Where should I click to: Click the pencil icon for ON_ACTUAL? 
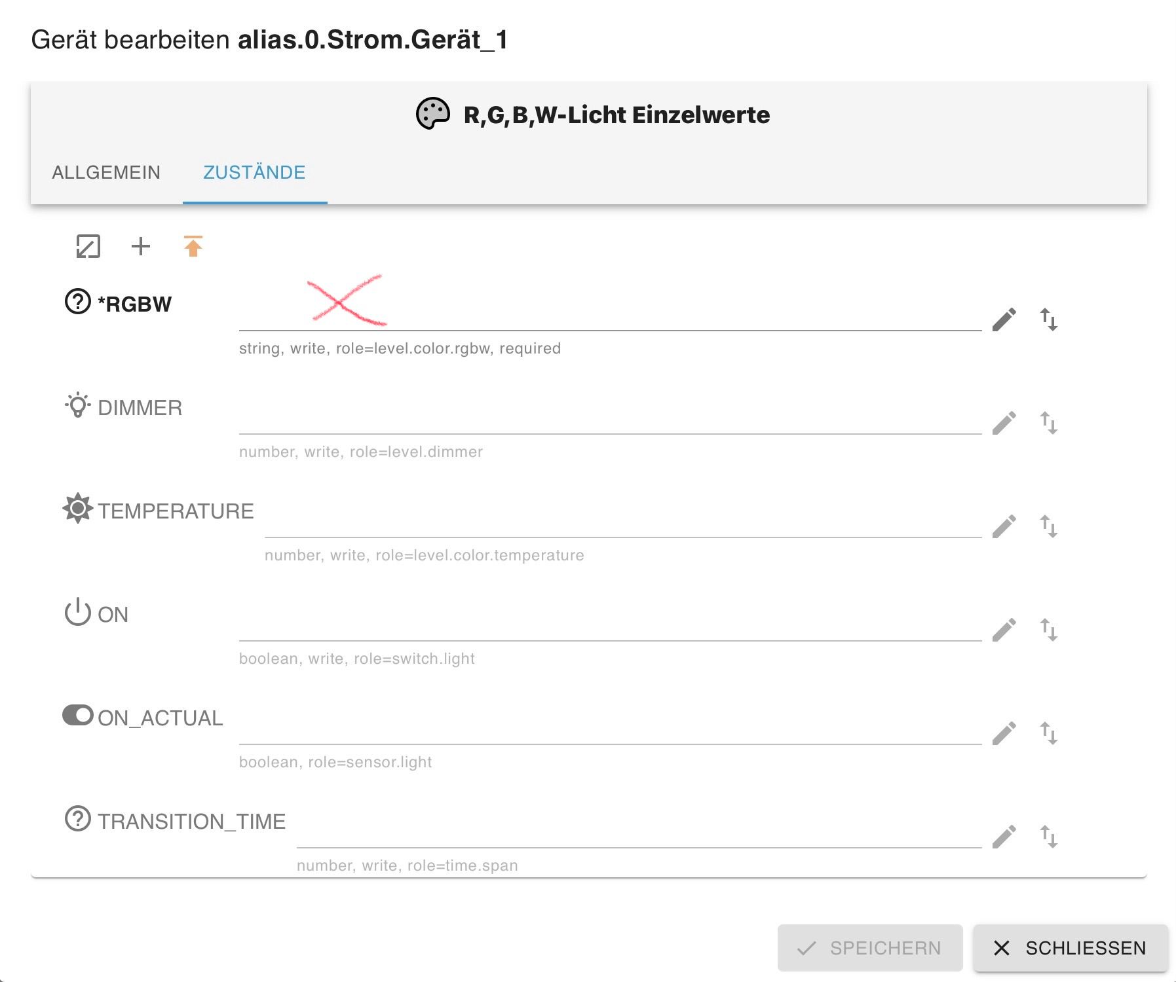tap(1004, 733)
